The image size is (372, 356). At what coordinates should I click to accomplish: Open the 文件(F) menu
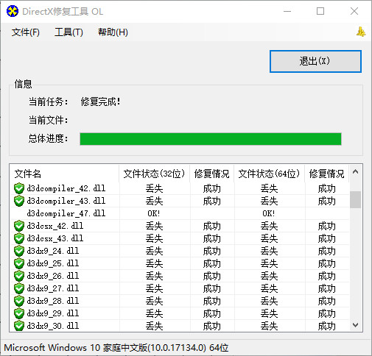(26, 32)
